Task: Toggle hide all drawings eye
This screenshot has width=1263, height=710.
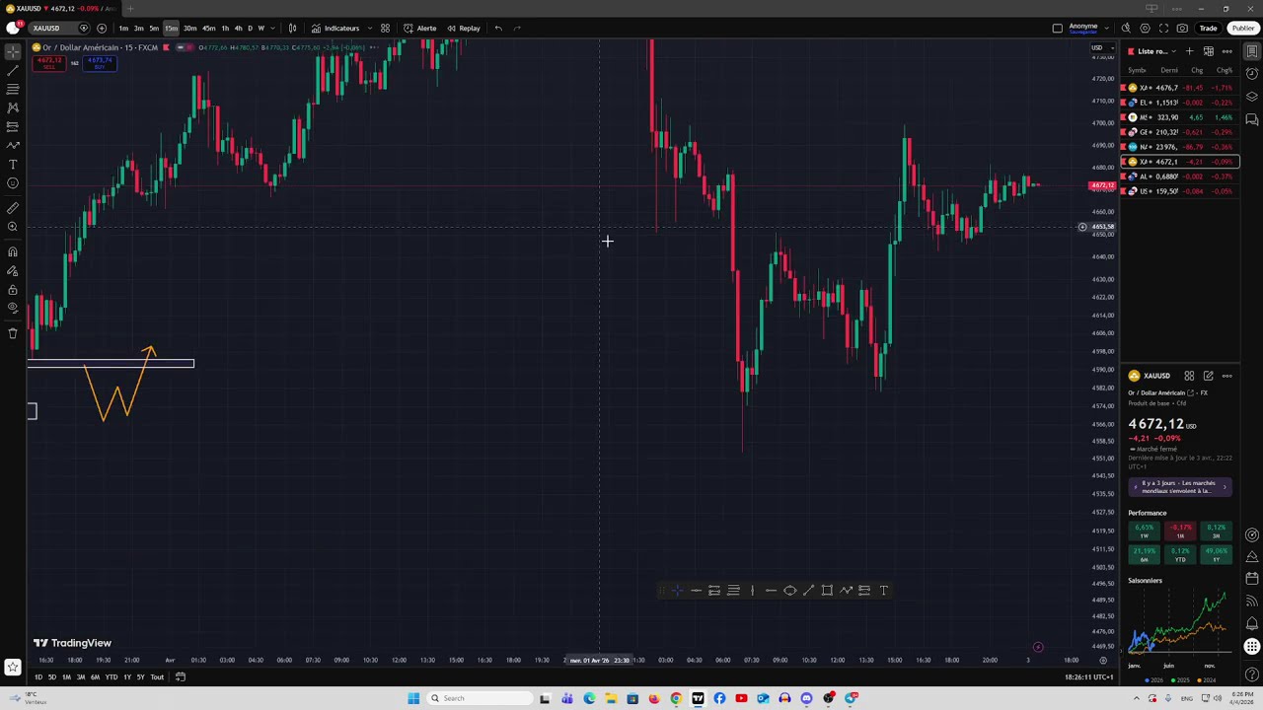Action: (13, 308)
